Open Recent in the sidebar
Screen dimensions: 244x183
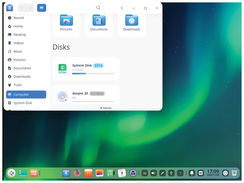26,18
